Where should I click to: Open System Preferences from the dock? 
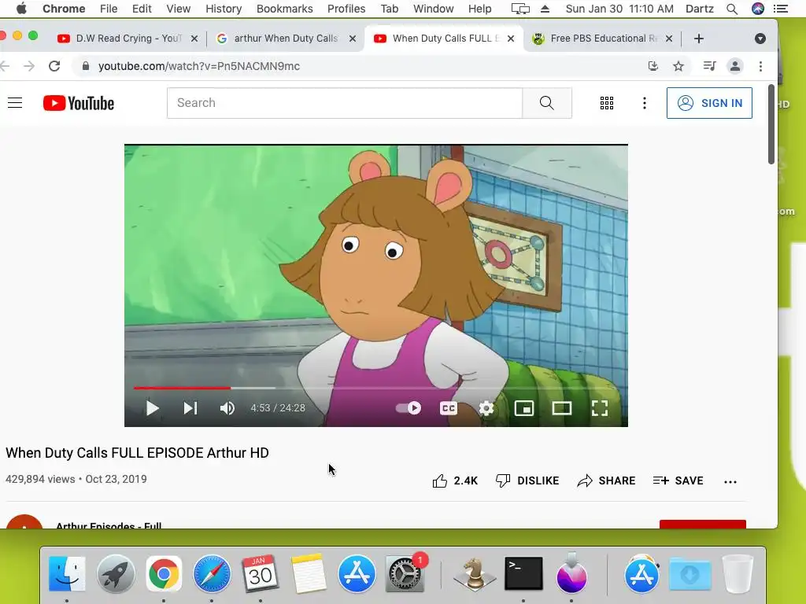(405, 573)
